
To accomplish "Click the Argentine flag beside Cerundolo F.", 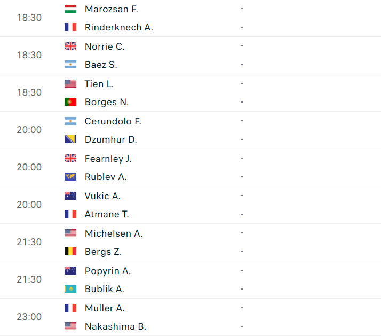I will point(70,121).
